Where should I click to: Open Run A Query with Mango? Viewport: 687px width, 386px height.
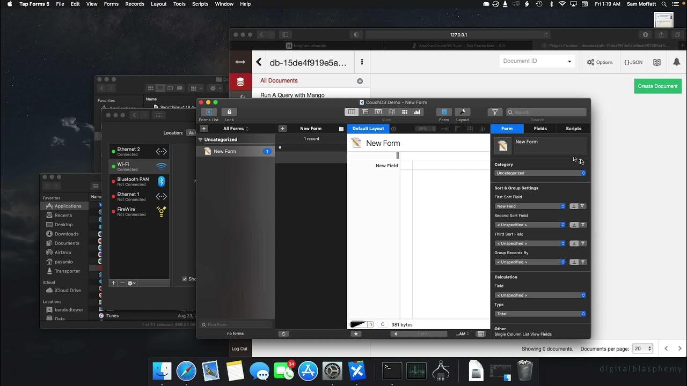click(x=293, y=95)
